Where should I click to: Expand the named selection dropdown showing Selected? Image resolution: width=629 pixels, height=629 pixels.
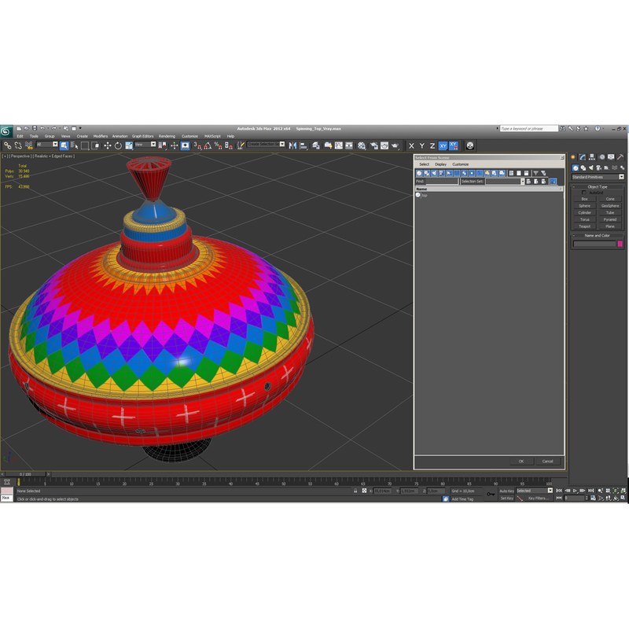coord(550,490)
